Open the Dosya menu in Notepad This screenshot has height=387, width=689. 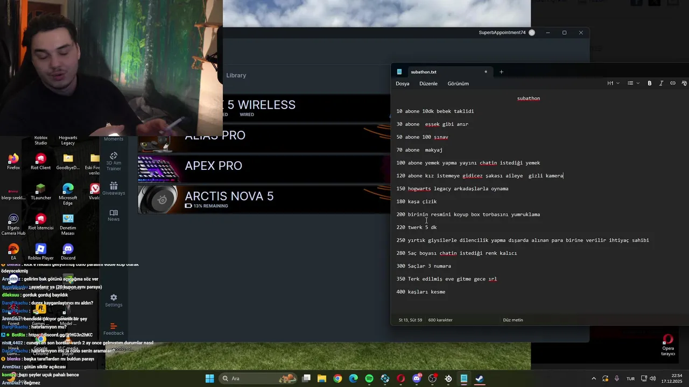(403, 83)
